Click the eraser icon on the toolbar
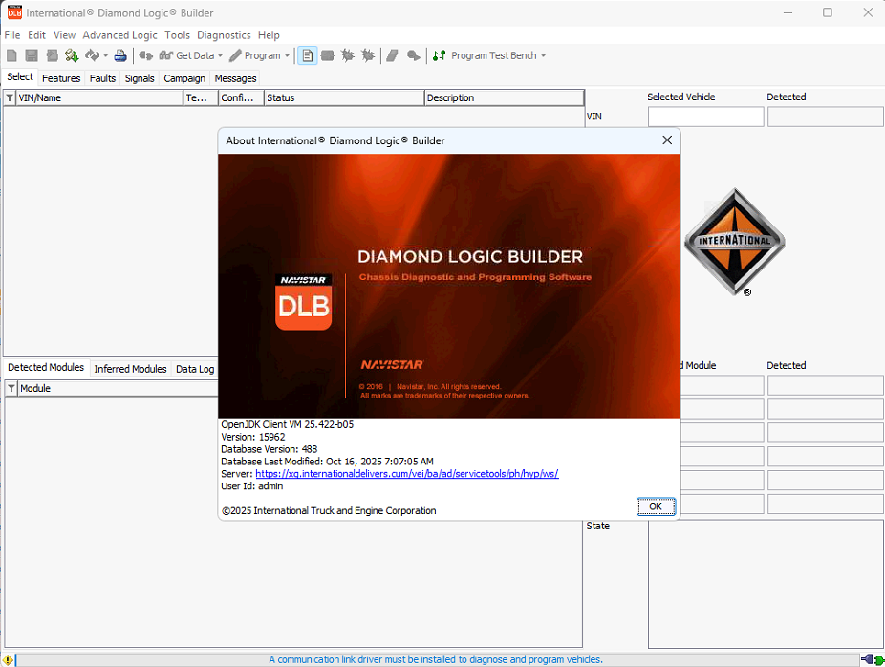The height and width of the screenshot is (667, 885). pos(392,55)
